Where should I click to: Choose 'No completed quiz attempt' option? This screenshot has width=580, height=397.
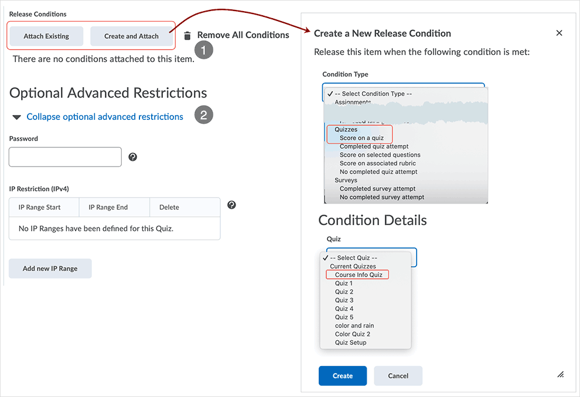point(378,172)
